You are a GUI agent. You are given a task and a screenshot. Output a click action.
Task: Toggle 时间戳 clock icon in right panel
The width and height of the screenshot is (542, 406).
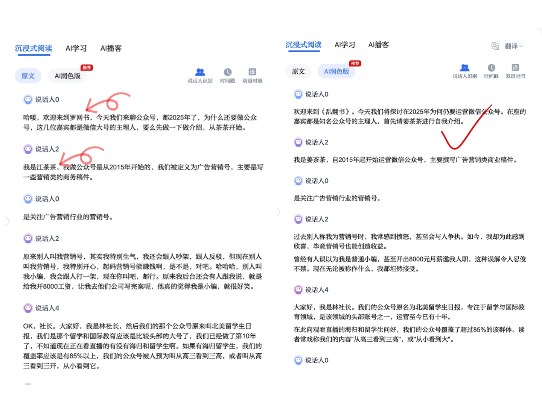point(492,68)
